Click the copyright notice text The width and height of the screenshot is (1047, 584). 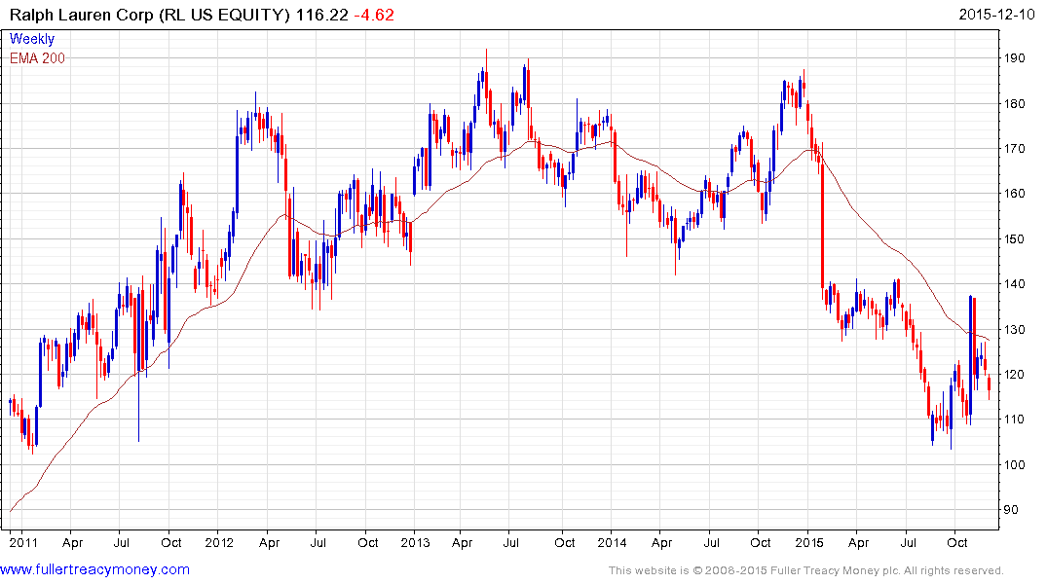click(x=806, y=570)
